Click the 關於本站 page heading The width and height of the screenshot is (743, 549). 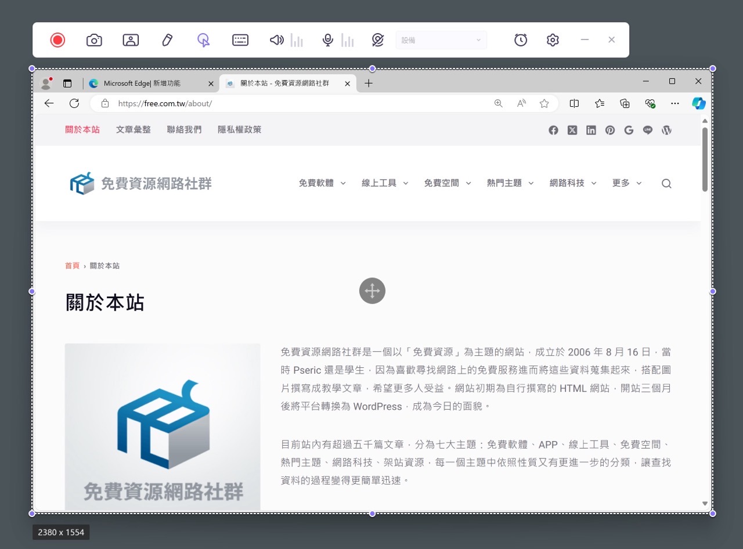104,302
